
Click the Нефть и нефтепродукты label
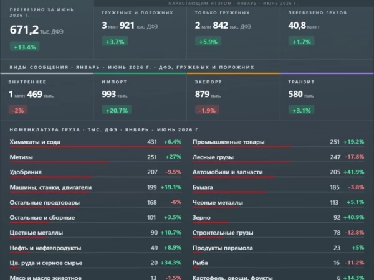coord(46,248)
